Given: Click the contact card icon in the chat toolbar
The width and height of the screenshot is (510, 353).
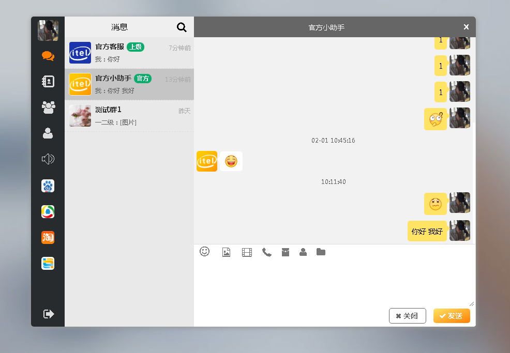Looking at the screenshot, I should click(x=303, y=252).
